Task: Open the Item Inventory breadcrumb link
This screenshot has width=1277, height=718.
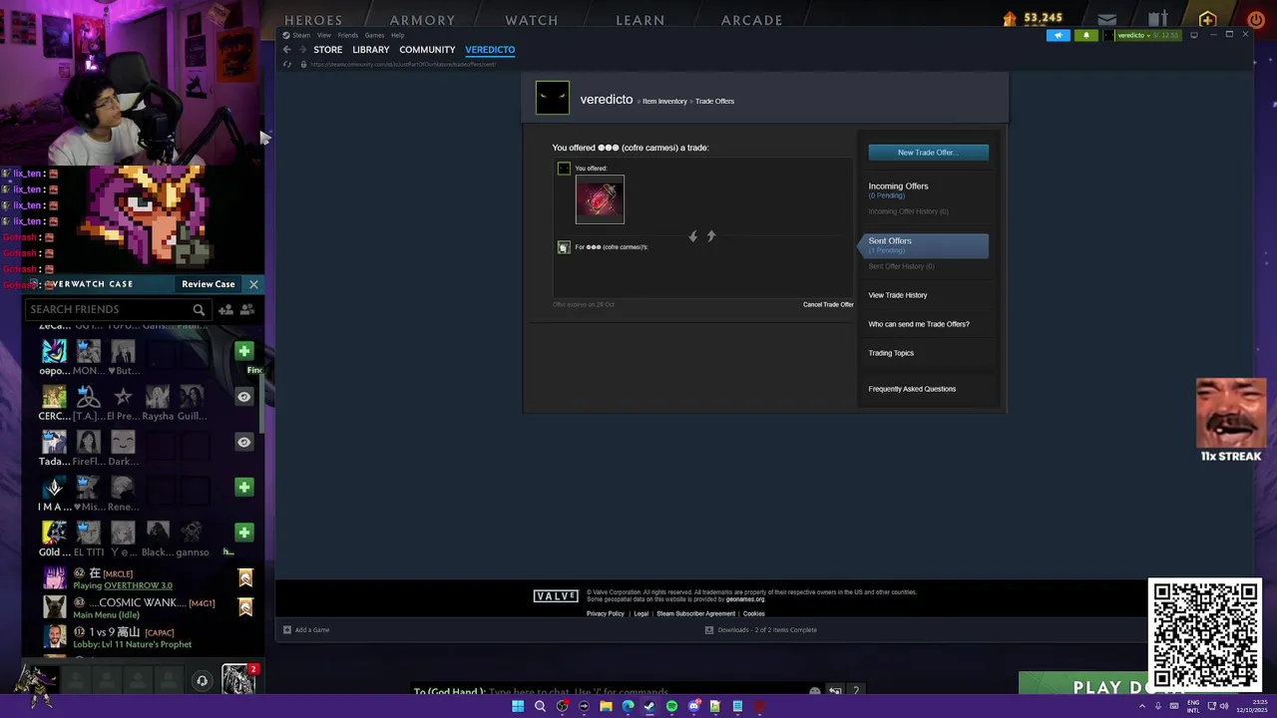Action: [664, 101]
